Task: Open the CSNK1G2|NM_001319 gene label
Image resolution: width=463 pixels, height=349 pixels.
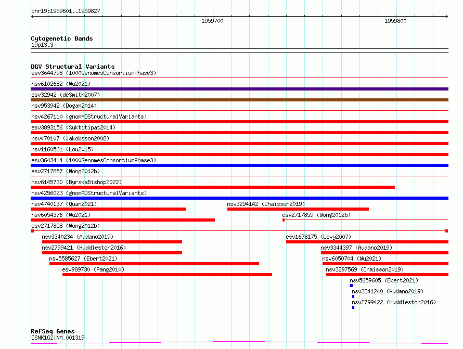Action: pyautogui.click(x=58, y=338)
